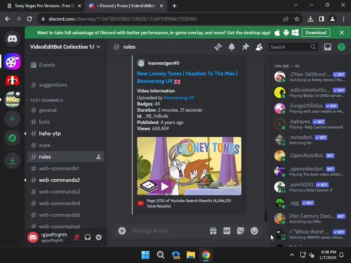Open notification settings bell icon
Image resolution: width=351 pixels, height=263 pixels.
[x=232, y=47]
